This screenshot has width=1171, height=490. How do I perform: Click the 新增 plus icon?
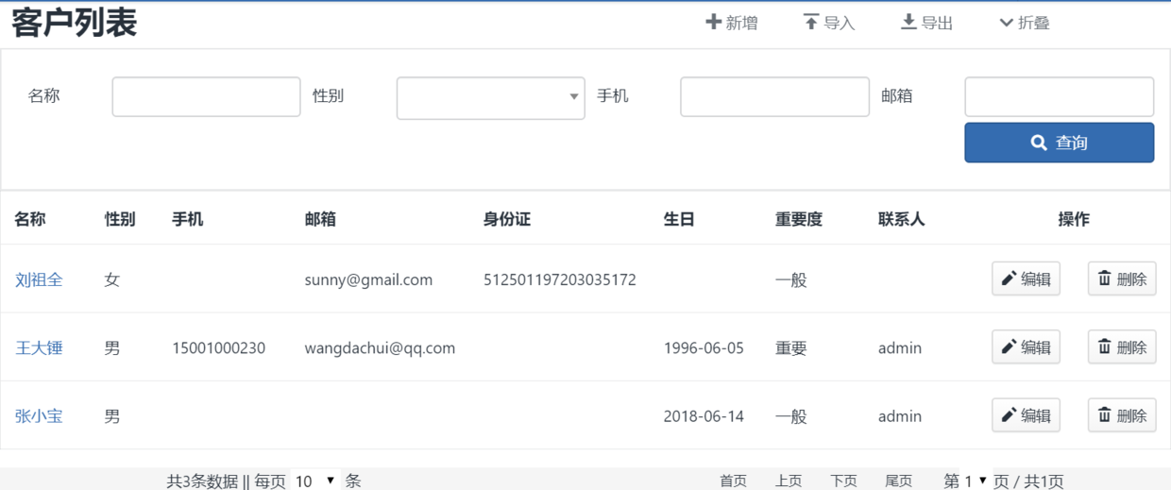pyautogui.click(x=714, y=22)
